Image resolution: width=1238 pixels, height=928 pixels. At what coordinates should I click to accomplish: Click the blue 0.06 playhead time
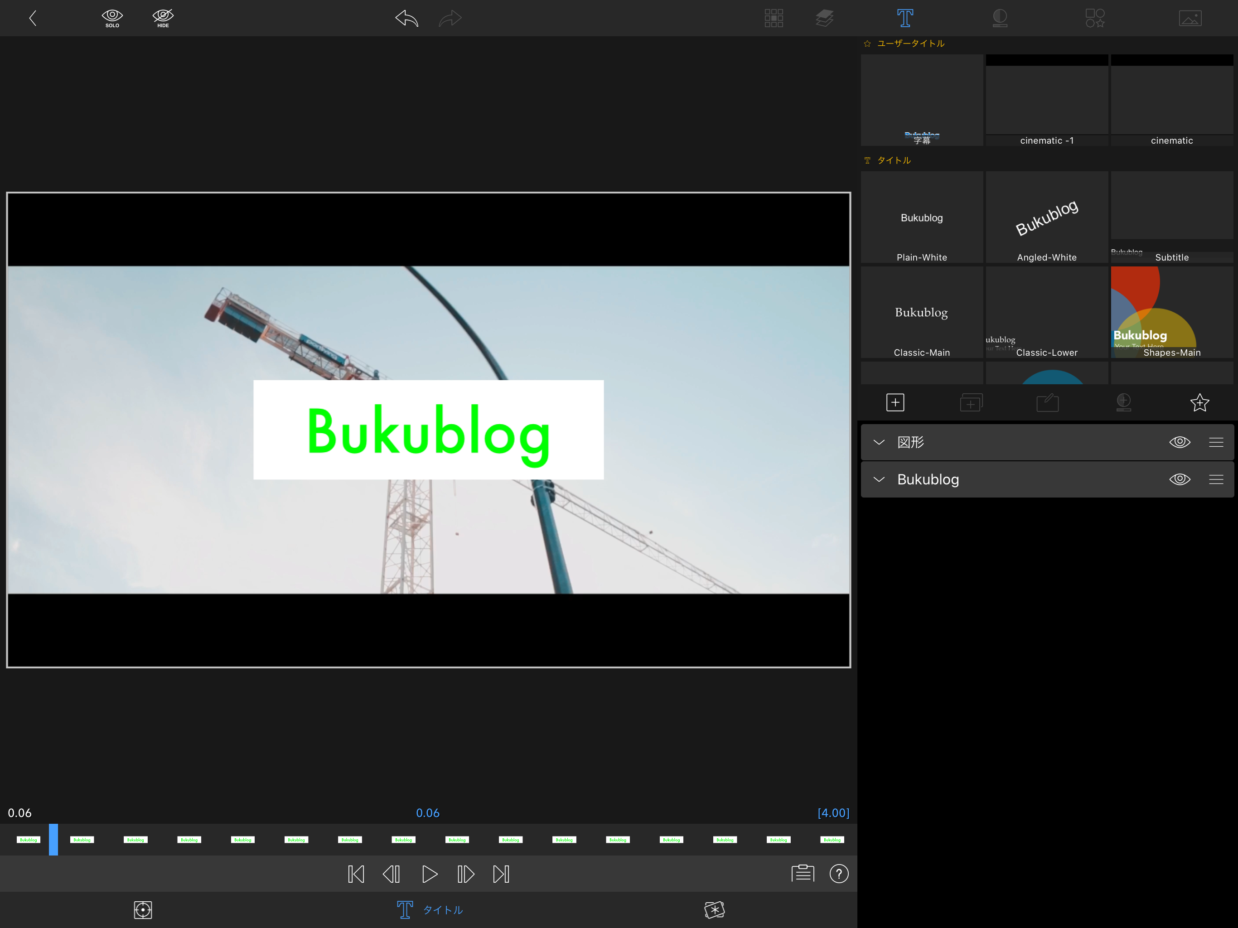point(428,813)
